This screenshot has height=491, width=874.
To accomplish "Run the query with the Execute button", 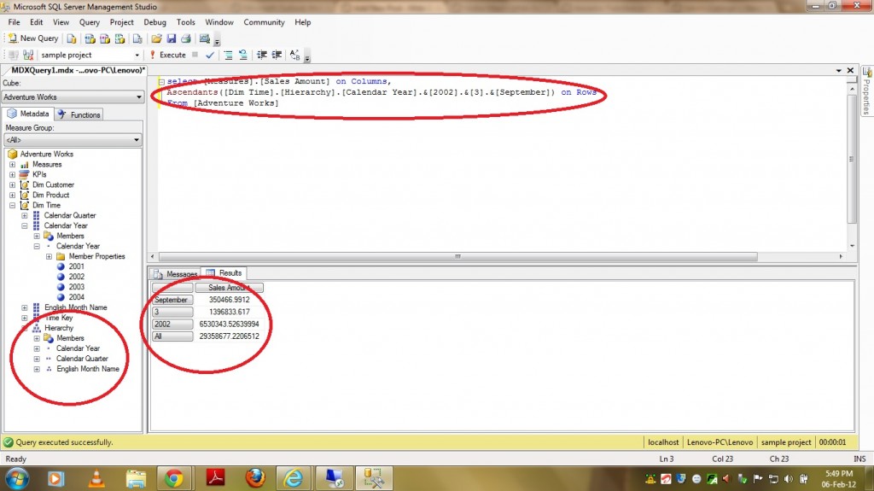I will 166,55.
